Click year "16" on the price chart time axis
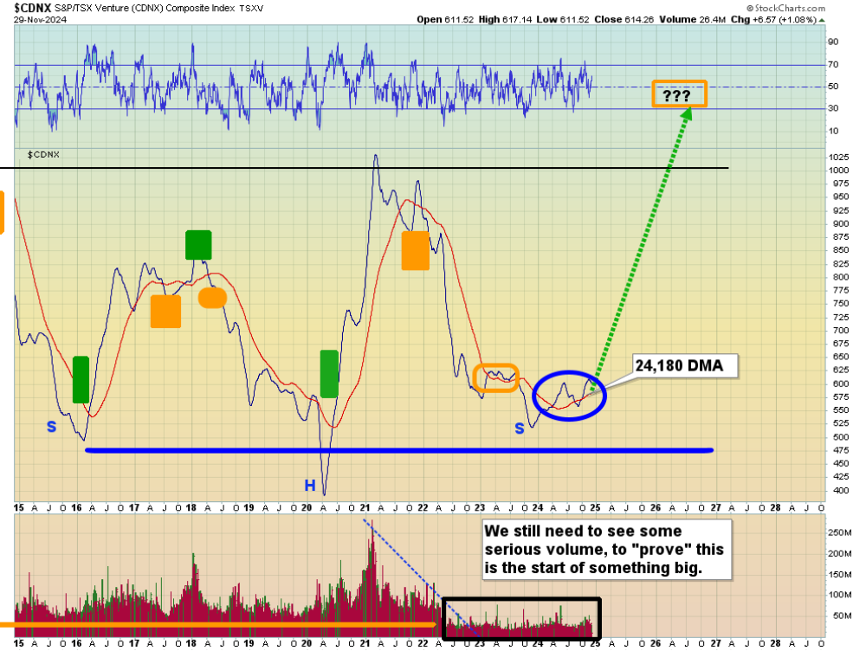Image resolution: width=866 pixels, height=651 pixels. click(76, 508)
